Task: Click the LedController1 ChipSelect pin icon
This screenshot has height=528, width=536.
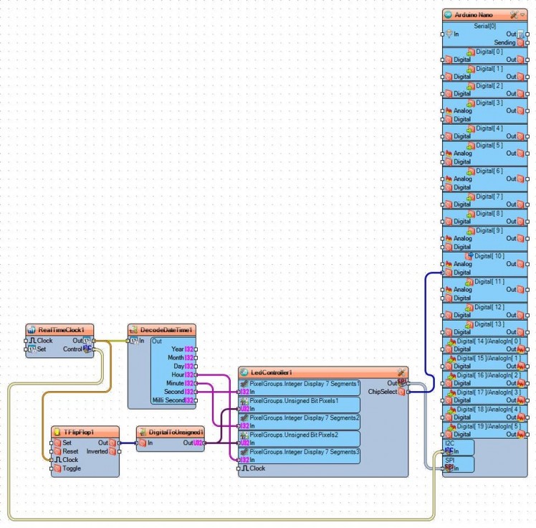Action: tap(402, 392)
